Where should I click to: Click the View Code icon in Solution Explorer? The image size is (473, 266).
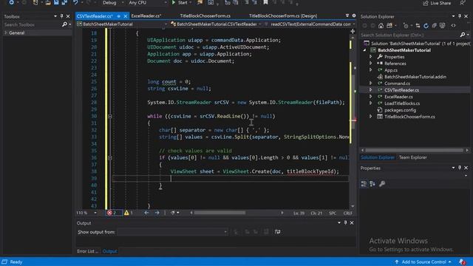[453, 26]
